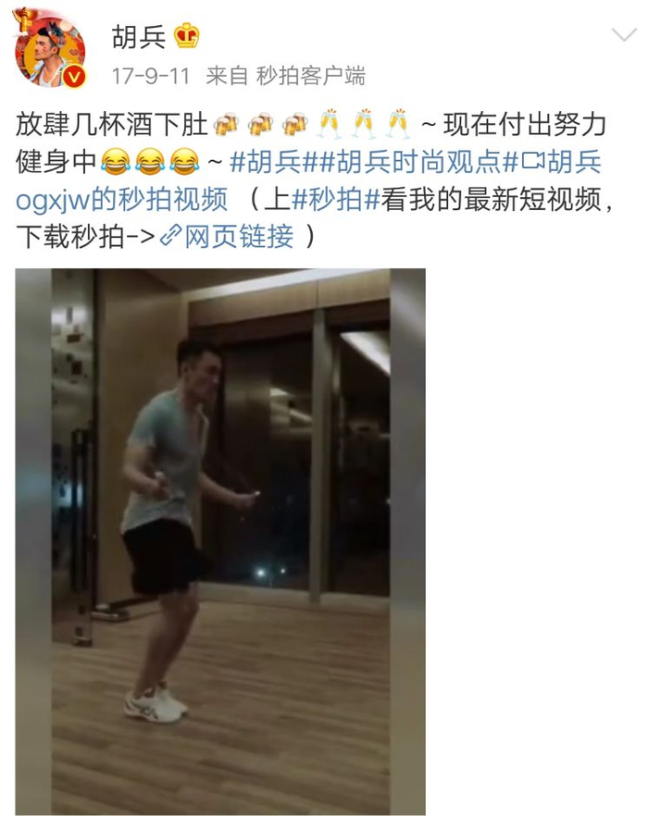Viewport: 648px width, 816px height.
Task: Tap the chain link icon
Action: point(170,236)
